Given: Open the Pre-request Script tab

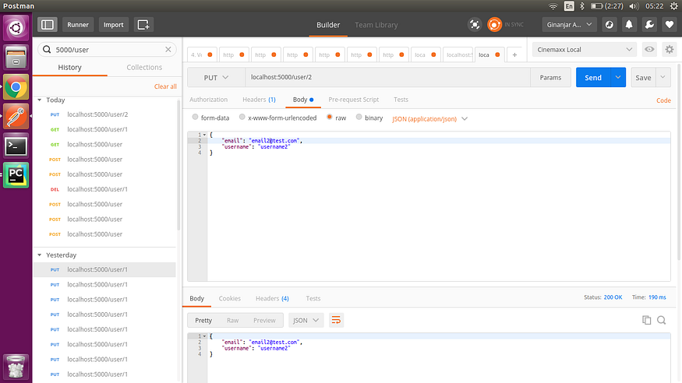Looking at the screenshot, I should pos(354,100).
